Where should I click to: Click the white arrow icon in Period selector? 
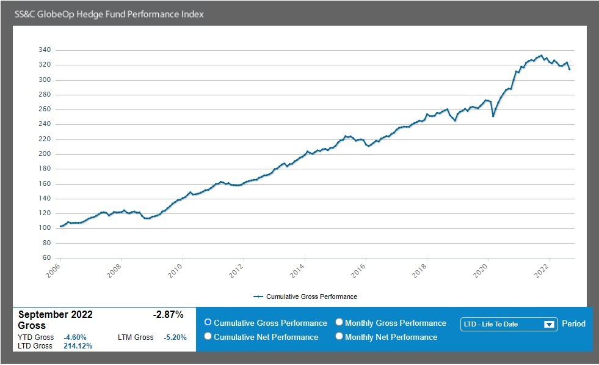549,325
